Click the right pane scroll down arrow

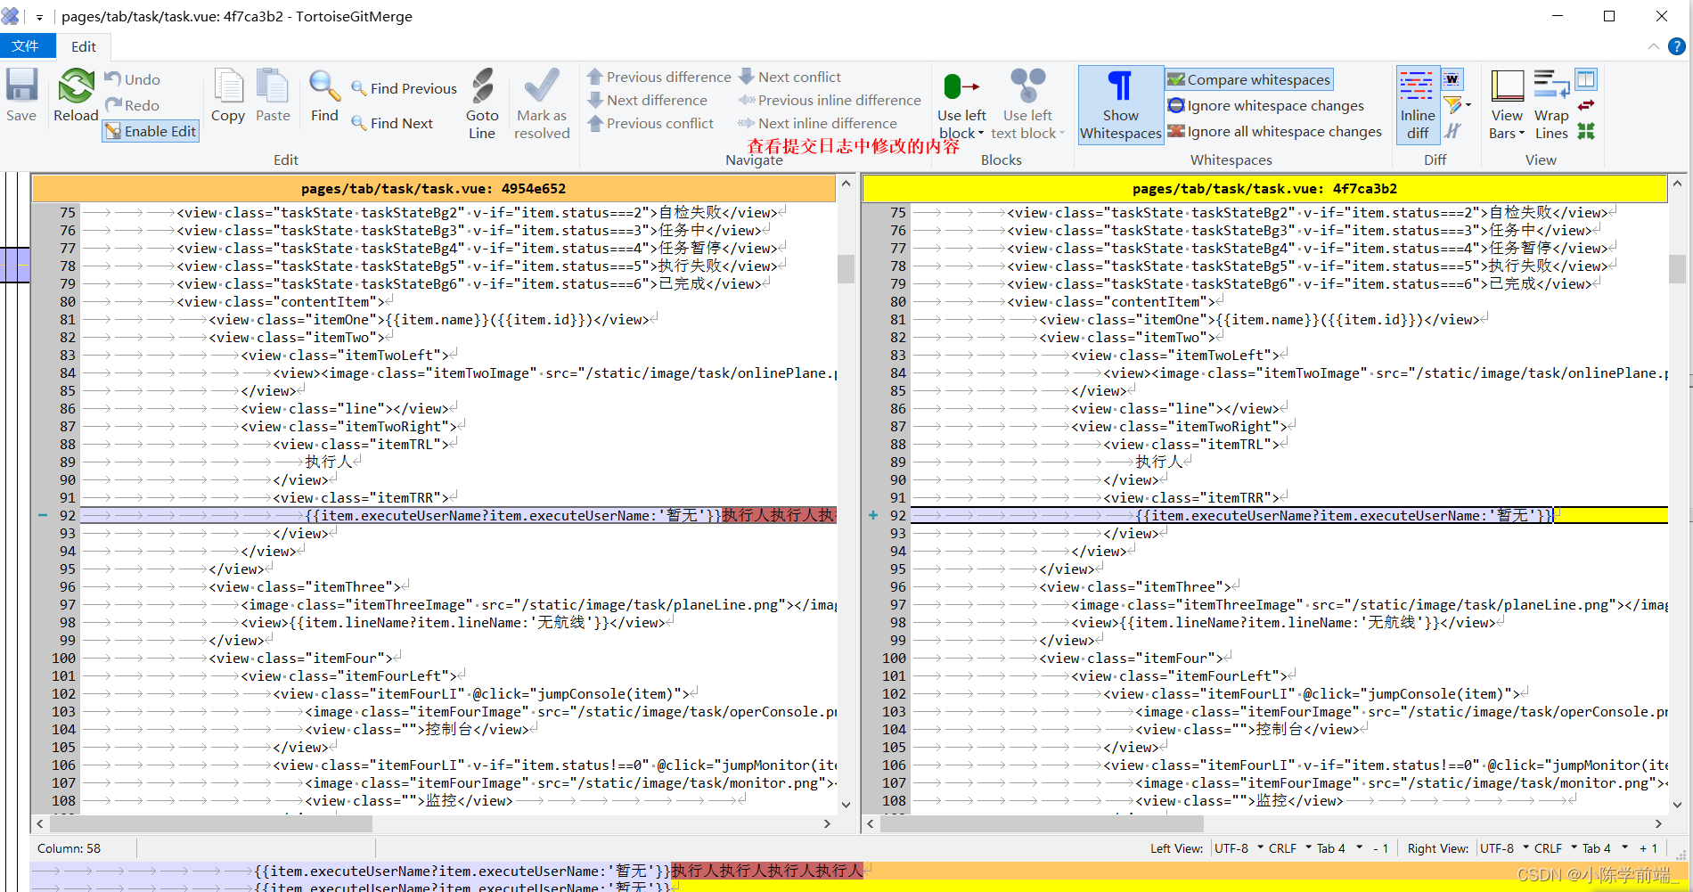click(1677, 805)
